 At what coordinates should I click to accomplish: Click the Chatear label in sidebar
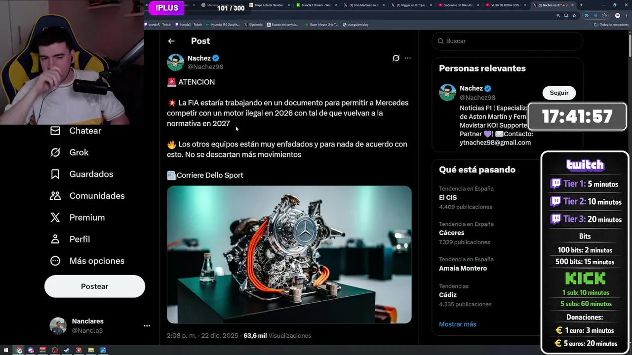[85, 131]
